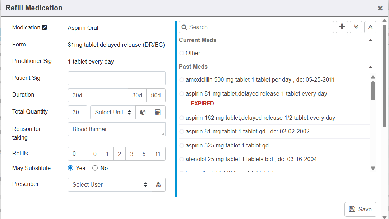Open the calculator icon for Total Quantity
The height and width of the screenshot is (219, 389).
click(x=158, y=112)
